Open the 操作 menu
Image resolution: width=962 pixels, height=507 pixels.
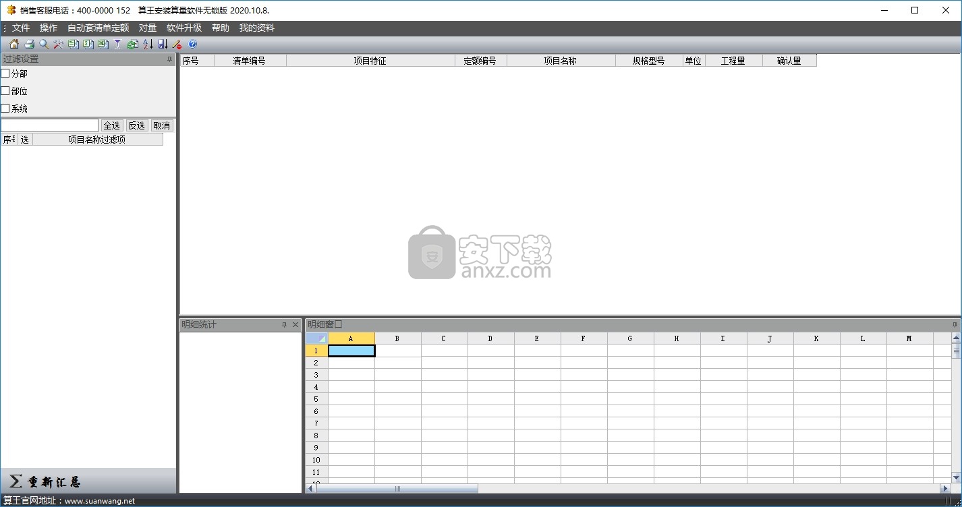[49, 28]
